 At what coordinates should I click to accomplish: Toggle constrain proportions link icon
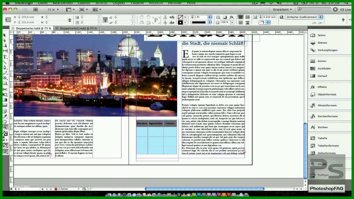click(69, 20)
